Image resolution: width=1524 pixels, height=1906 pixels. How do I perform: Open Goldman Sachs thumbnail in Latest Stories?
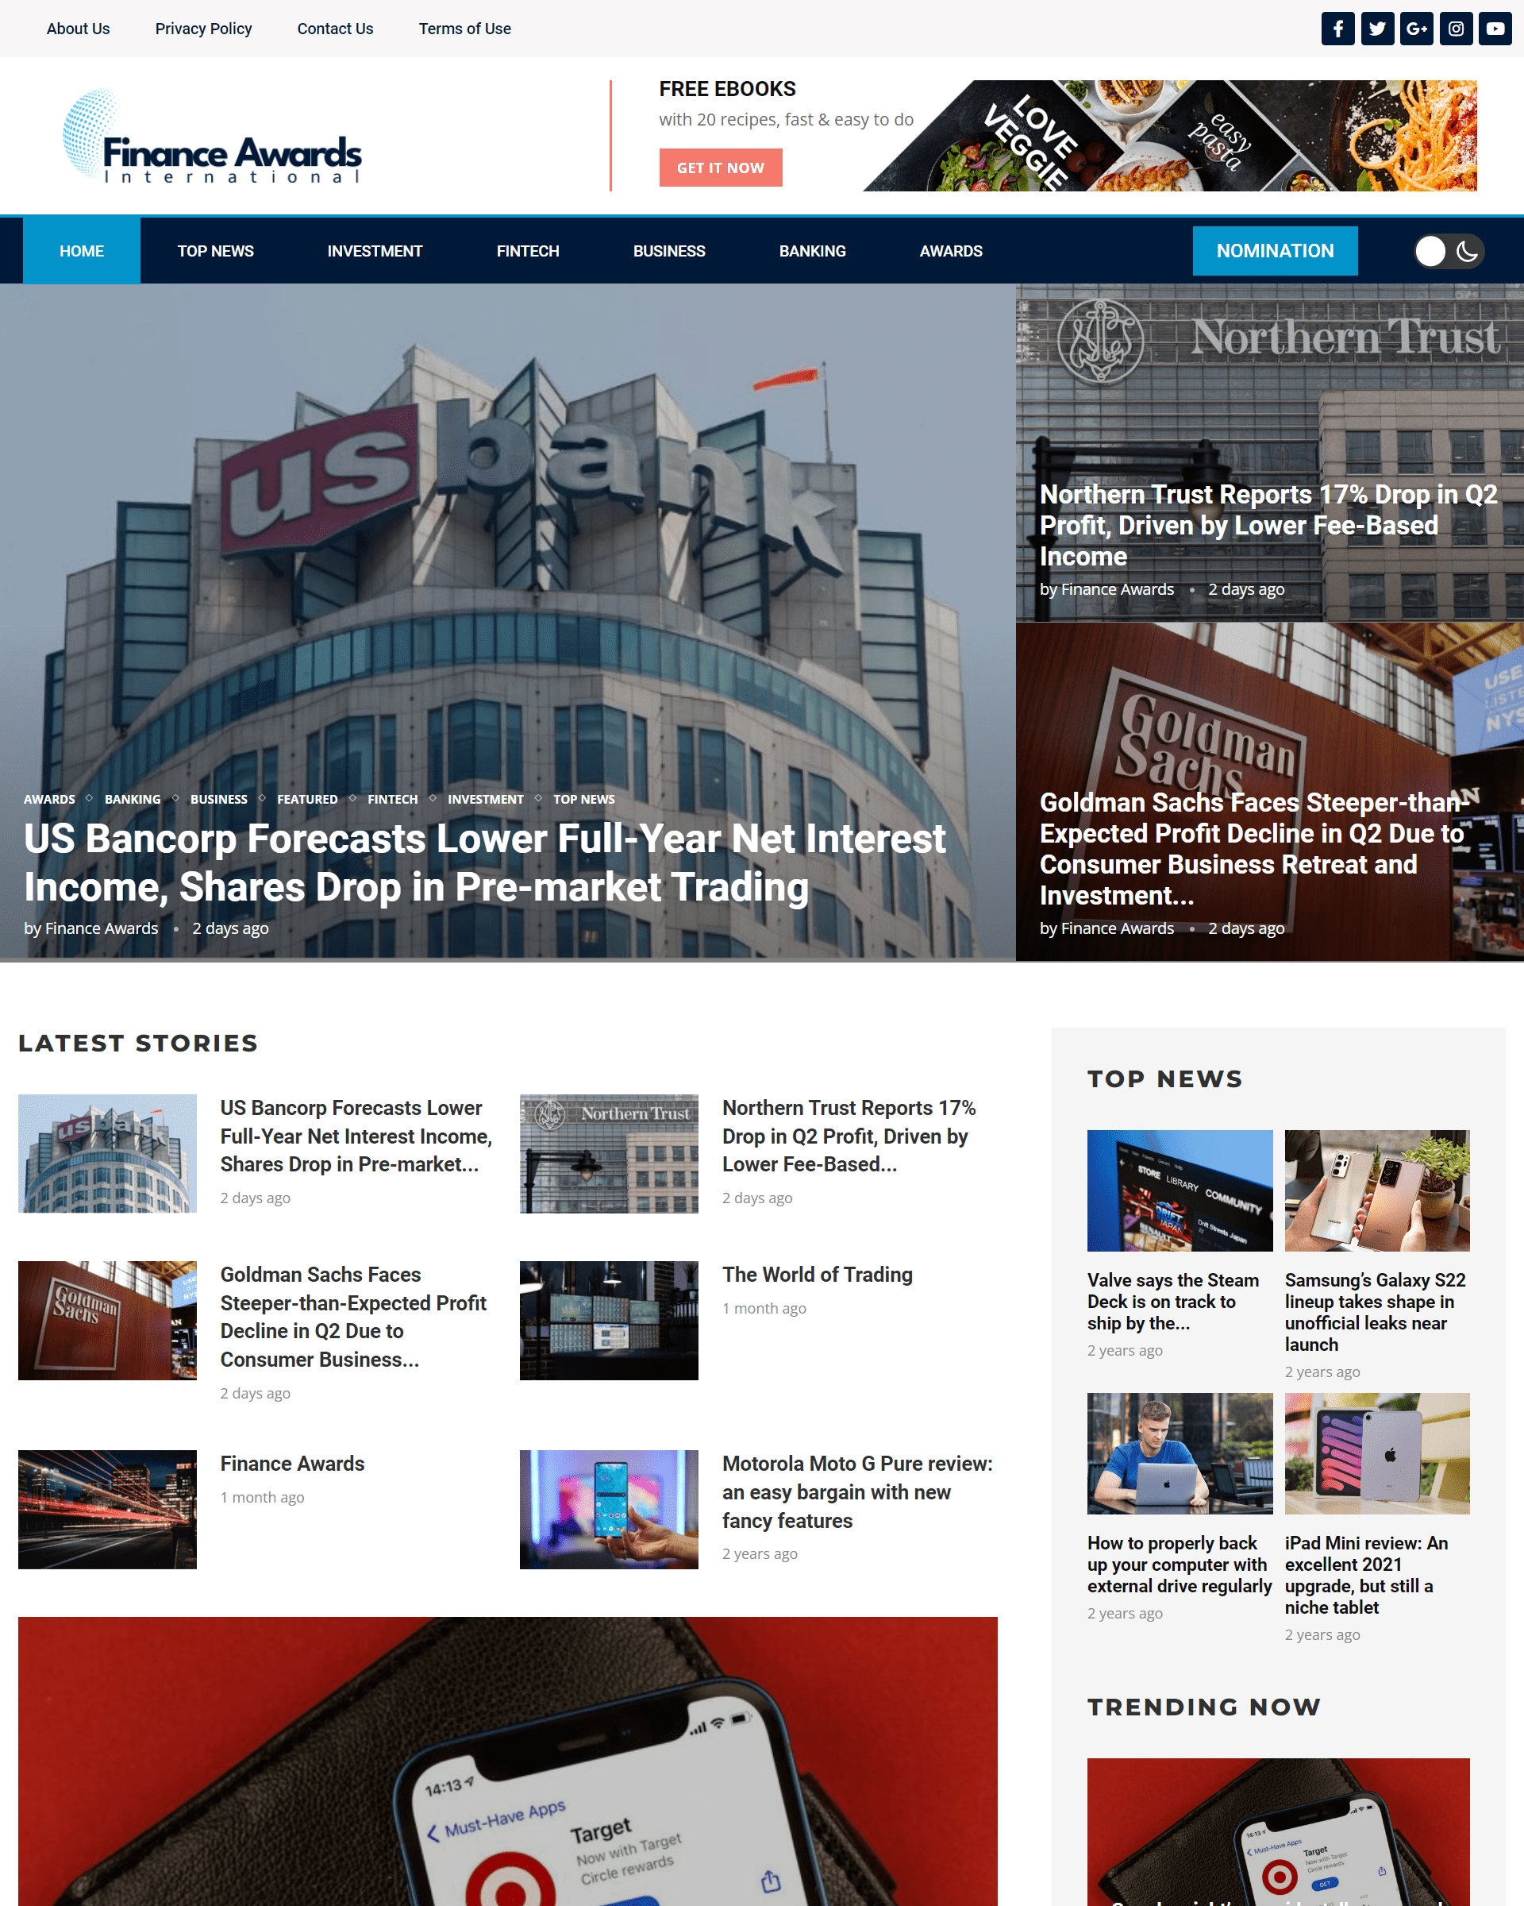coord(108,1320)
